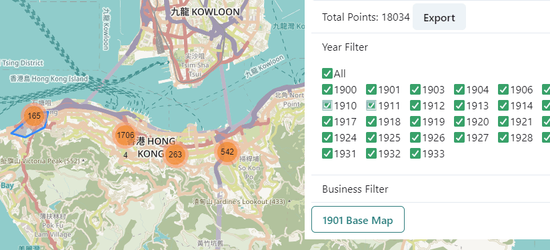Image resolution: width=550 pixels, height=250 pixels.
Task: Toggle the 1911 year checkbox
Action: coord(371,105)
